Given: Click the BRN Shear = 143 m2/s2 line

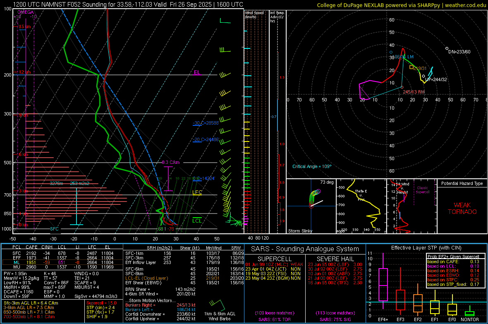Looking at the screenshot, I should point(160,289).
